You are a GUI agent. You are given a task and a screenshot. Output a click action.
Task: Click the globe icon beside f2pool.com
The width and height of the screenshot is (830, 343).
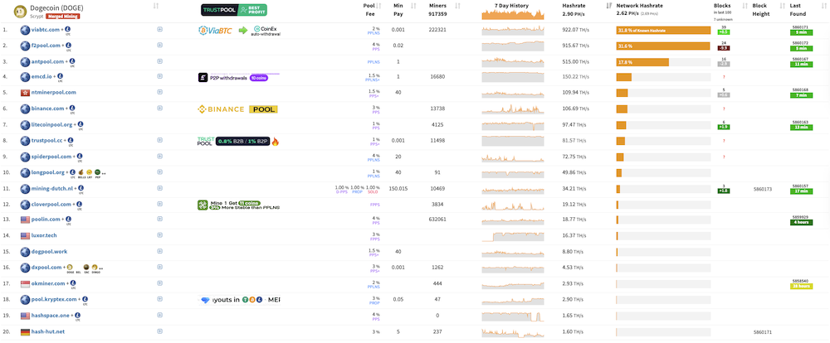pyautogui.click(x=25, y=46)
